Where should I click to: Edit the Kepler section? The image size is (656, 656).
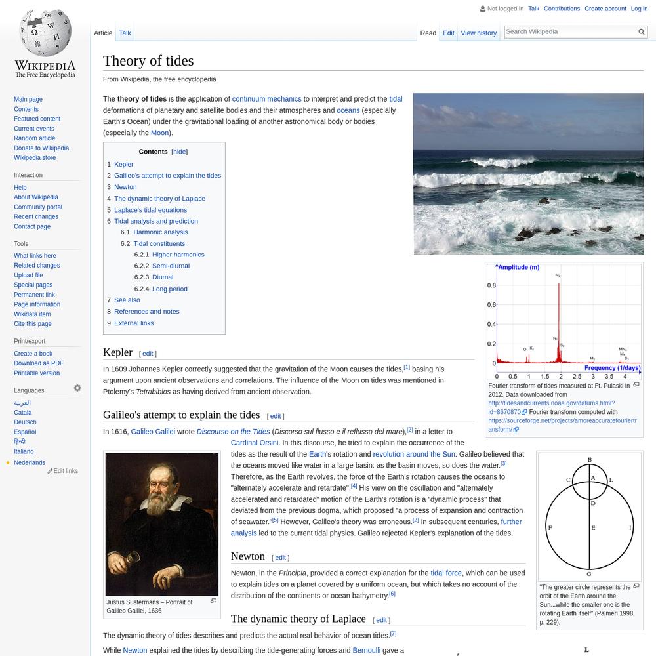[x=148, y=354]
